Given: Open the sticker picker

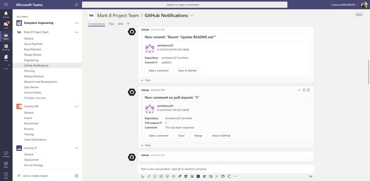Looking at the screenshot, I should [167, 176].
